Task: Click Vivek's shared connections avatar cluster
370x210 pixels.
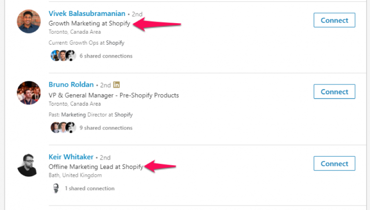Action: (63, 55)
